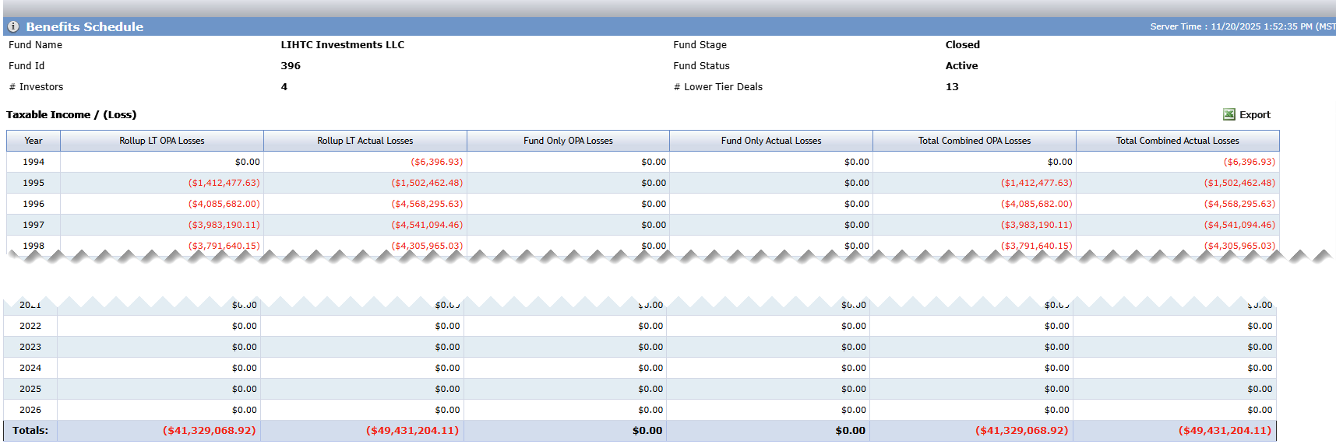Select the 1995 year cell
Screen dimensions: 1336x444
point(33,183)
